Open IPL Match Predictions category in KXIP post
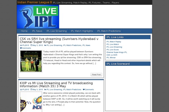This screenshot has width=169, height=112. (x=72, y=90)
